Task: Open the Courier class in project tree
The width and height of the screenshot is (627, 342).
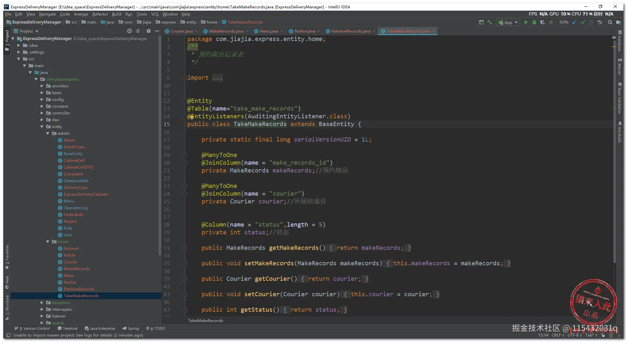Action: tap(70, 262)
